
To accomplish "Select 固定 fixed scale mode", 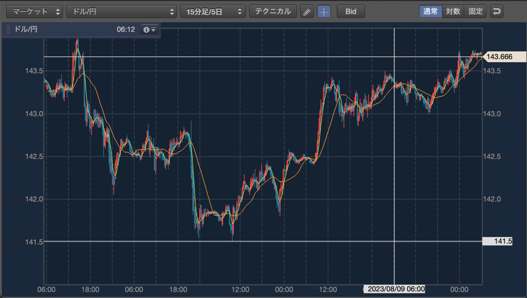I will [x=476, y=11].
